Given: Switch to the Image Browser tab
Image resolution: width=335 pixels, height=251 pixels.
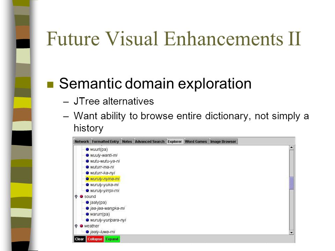Looking at the screenshot, I should 223,142.
